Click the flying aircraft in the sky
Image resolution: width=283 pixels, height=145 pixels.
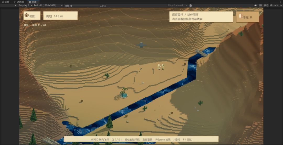click(x=141, y=45)
